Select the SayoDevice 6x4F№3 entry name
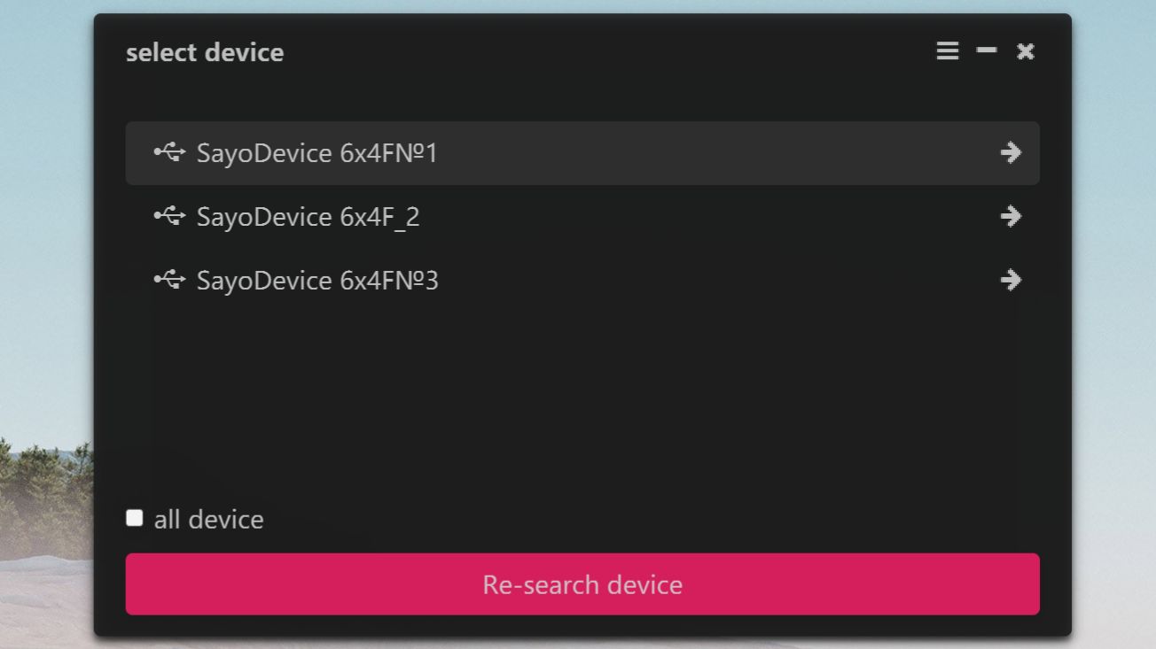 [316, 281]
